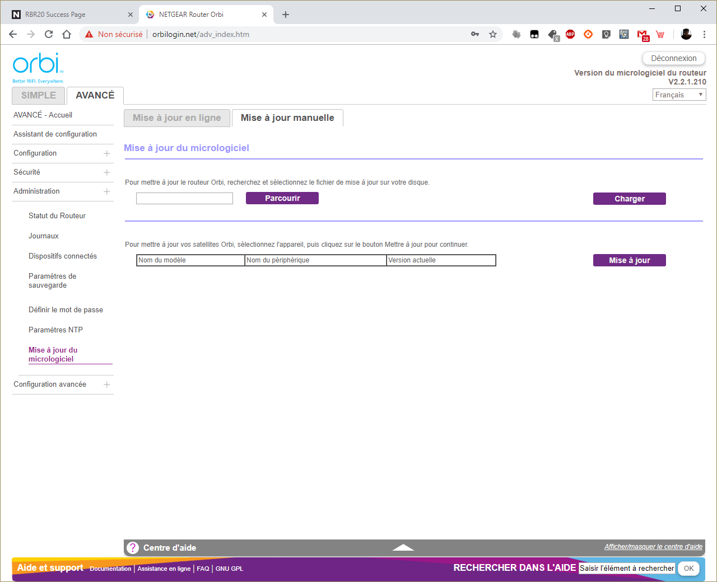Switch to the SIMPLE tab
This screenshot has width=717, height=582.
coord(39,95)
